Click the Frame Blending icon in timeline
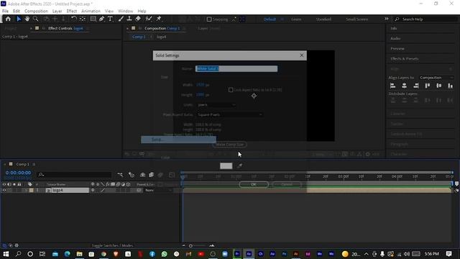This screenshot has width=460, height=259. [152, 175]
